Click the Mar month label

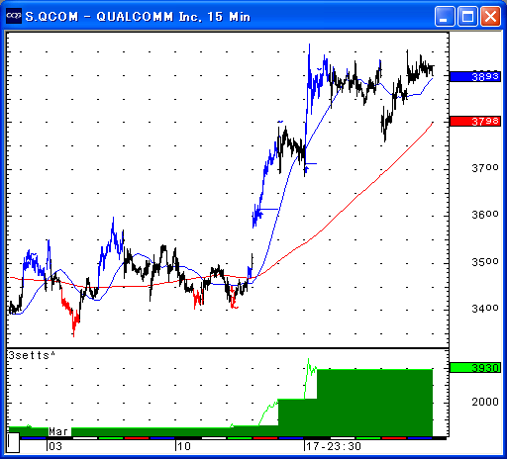(x=58, y=431)
